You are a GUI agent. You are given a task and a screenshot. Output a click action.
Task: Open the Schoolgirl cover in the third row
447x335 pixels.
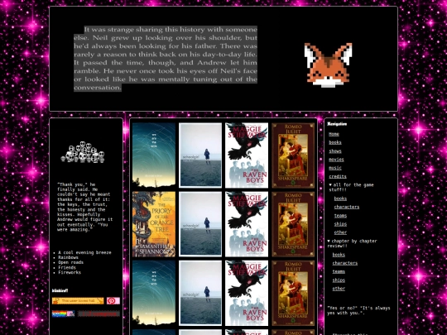tap(200, 293)
